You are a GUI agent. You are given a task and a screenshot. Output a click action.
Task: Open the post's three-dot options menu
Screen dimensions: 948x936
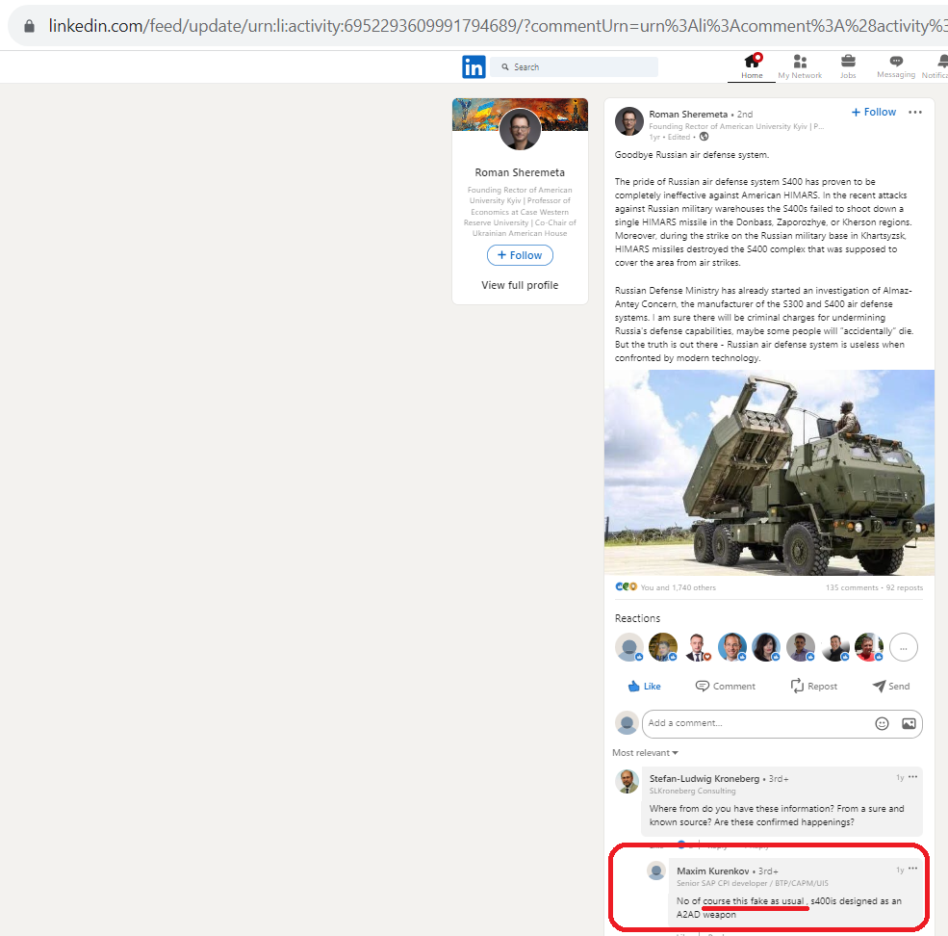(915, 112)
